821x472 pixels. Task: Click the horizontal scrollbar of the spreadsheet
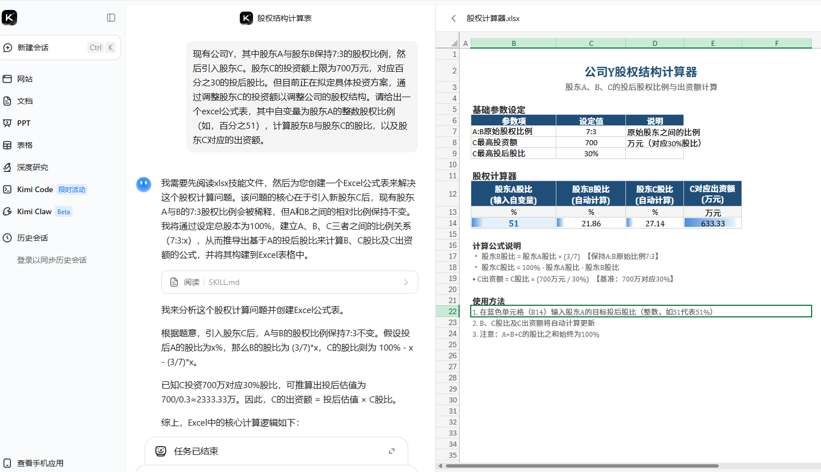point(580,466)
